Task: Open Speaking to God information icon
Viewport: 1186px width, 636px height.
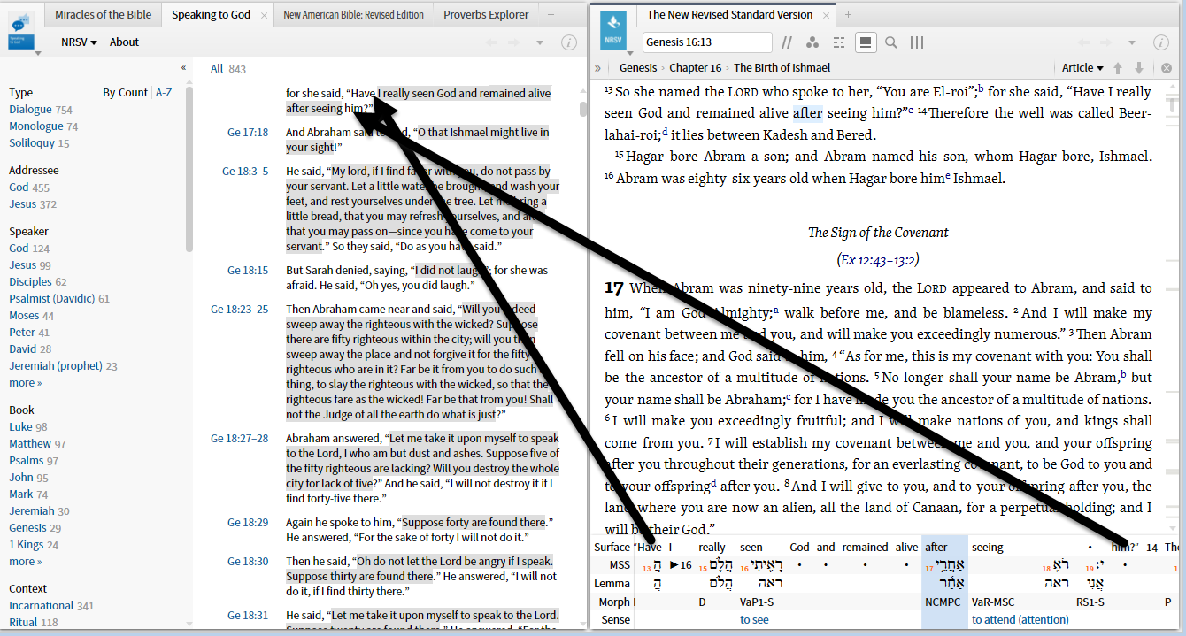Action: click(x=569, y=42)
